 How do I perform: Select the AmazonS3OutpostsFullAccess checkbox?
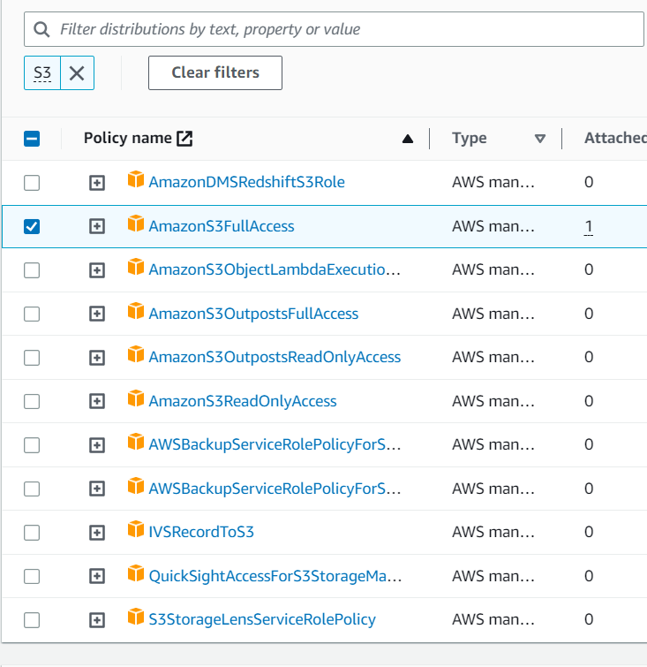[x=32, y=314]
